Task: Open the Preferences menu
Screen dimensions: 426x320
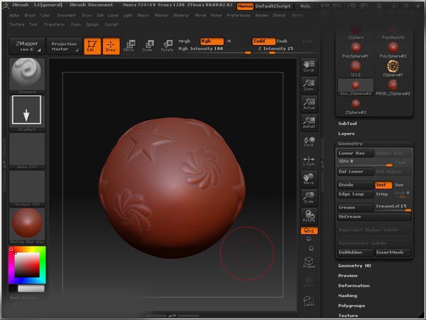Action: (238, 14)
